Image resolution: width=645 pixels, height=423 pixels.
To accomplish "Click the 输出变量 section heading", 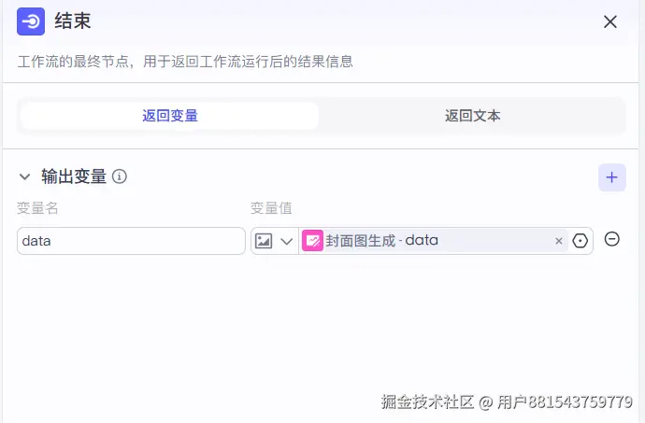I will pyautogui.click(x=74, y=176).
